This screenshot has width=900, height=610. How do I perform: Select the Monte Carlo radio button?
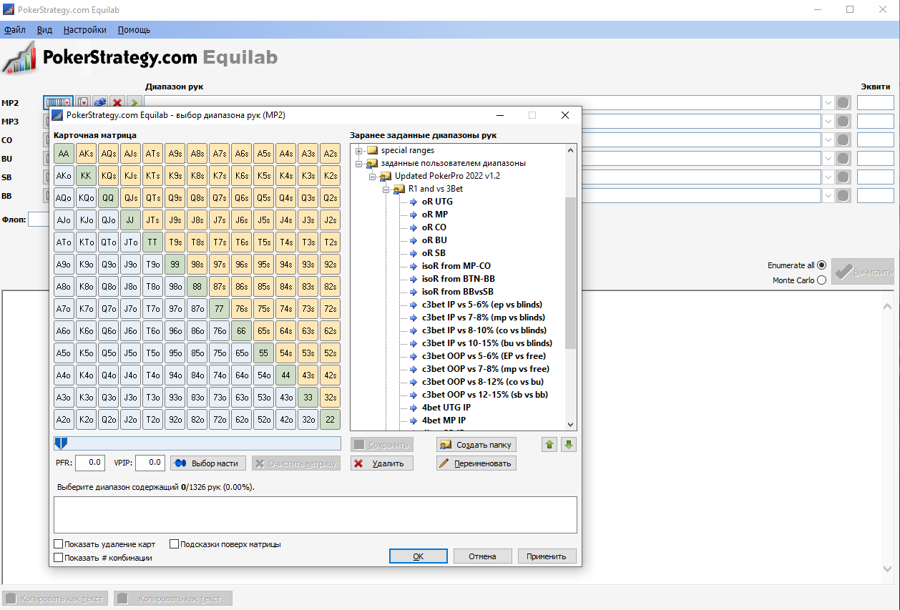(x=821, y=280)
